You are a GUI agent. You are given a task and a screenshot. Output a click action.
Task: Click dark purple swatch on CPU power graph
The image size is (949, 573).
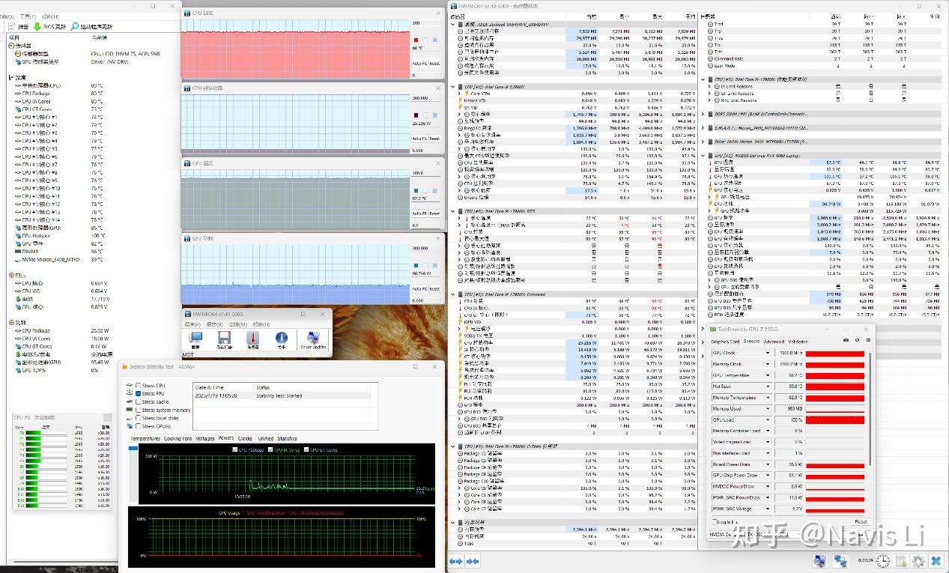click(x=416, y=115)
